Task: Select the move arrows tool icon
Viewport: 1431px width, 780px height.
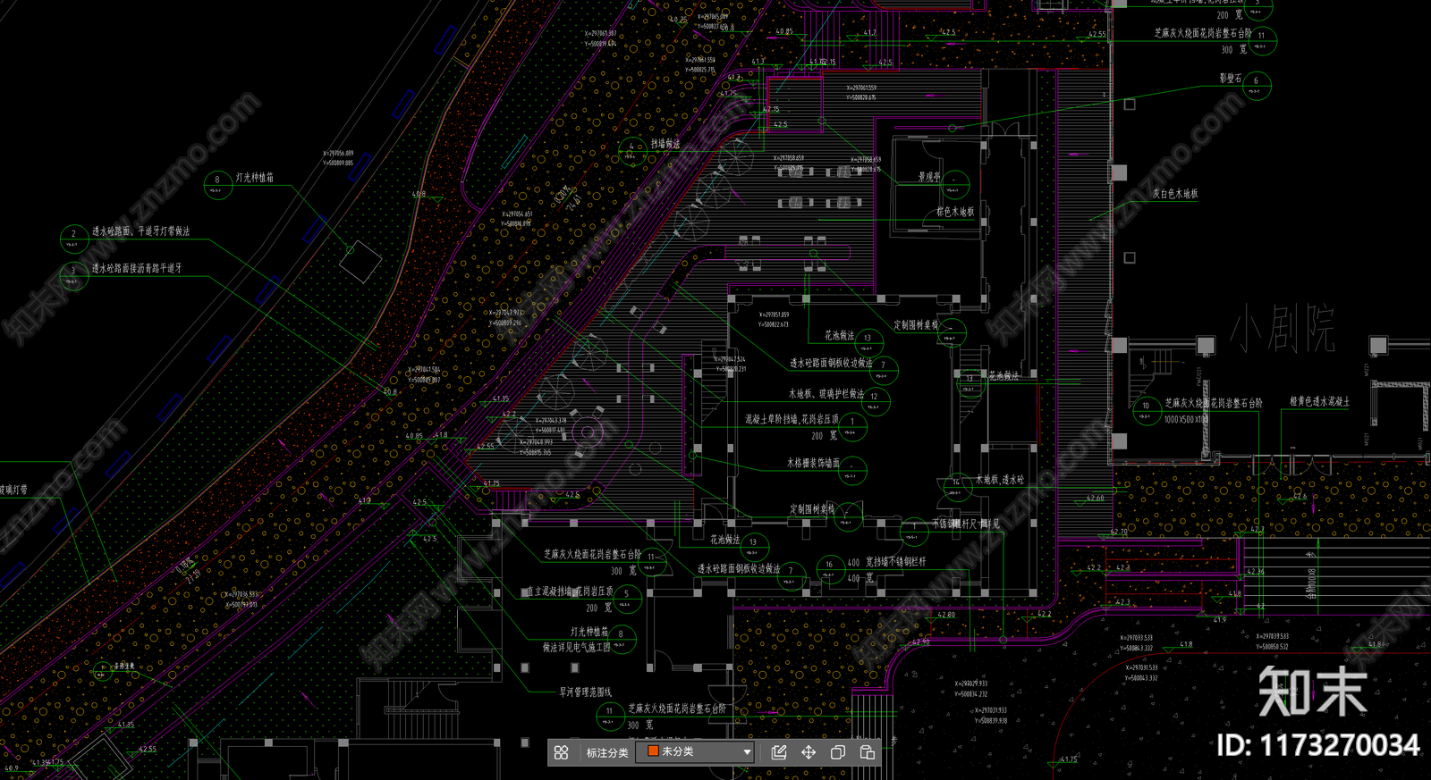Action: tap(809, 752)
